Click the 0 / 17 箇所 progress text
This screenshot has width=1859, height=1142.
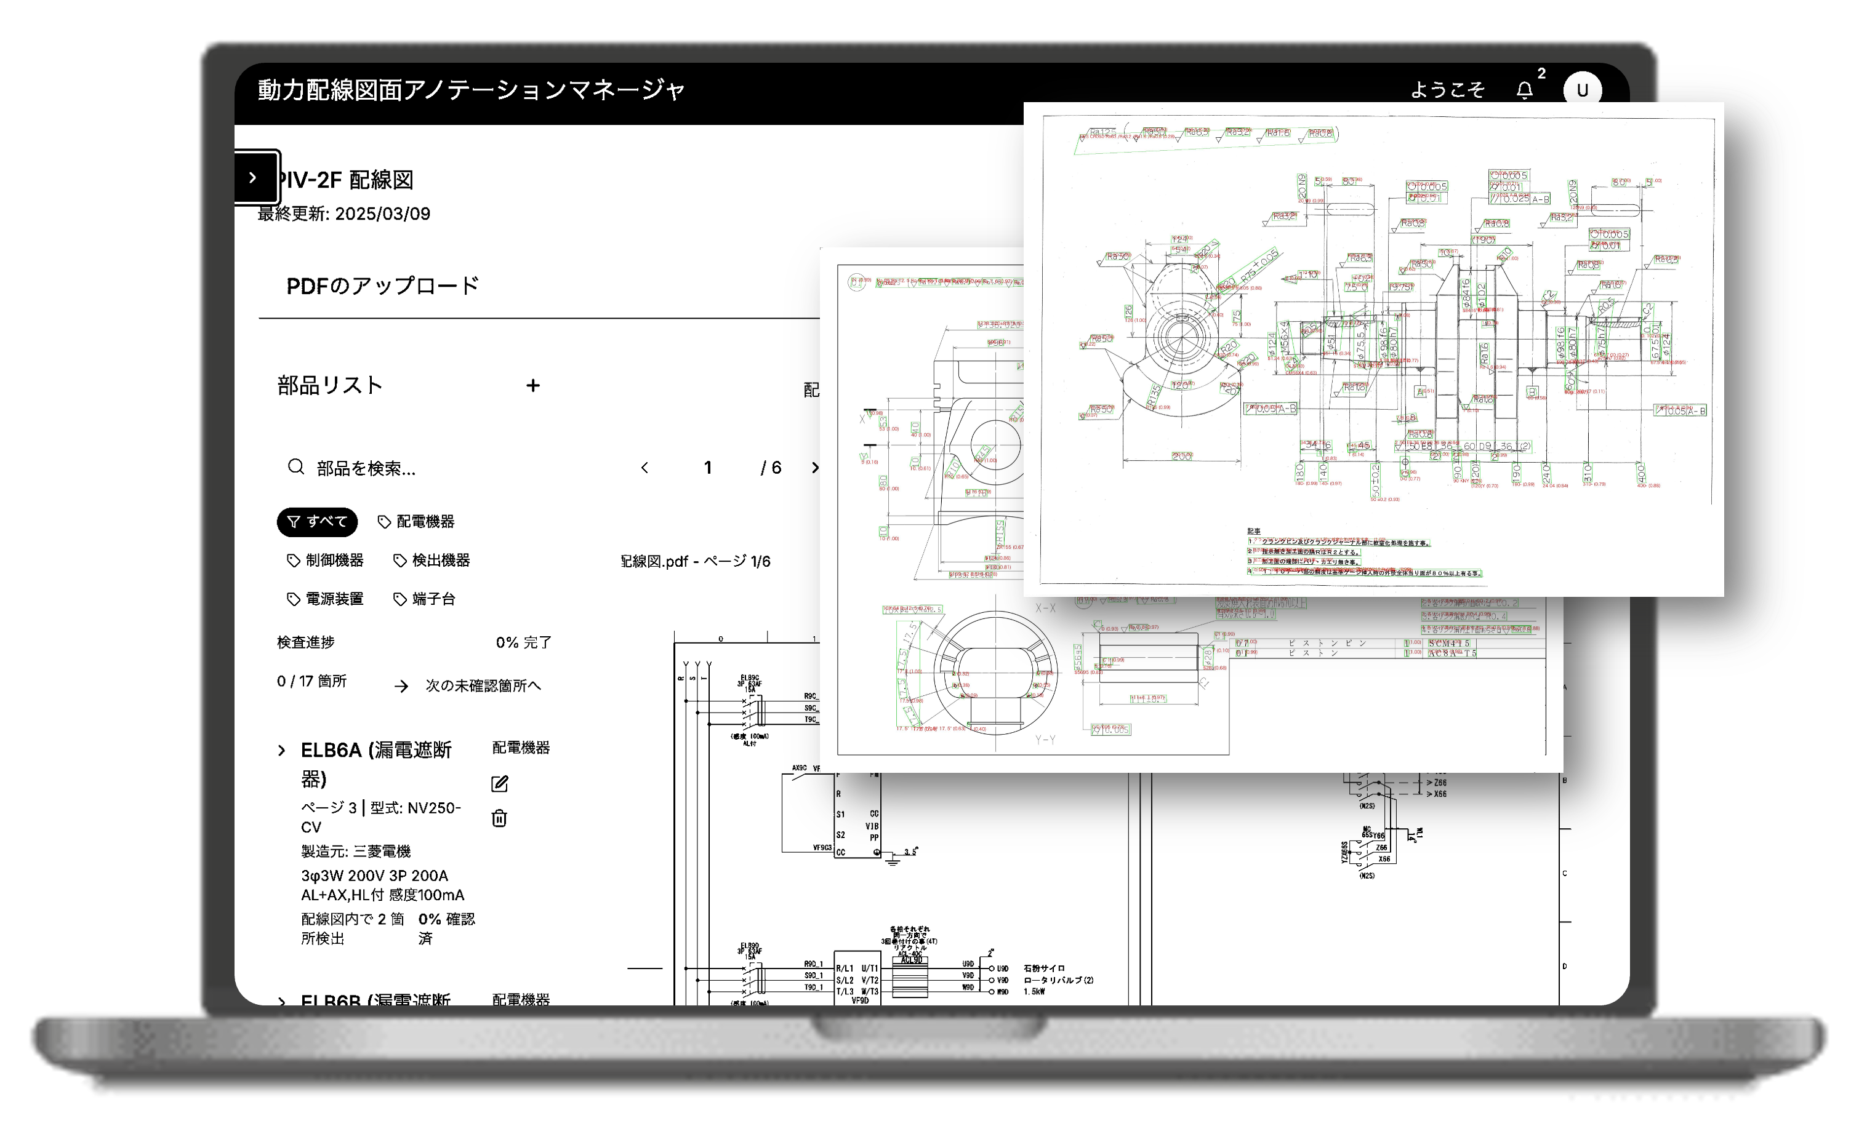click(312, 681)
